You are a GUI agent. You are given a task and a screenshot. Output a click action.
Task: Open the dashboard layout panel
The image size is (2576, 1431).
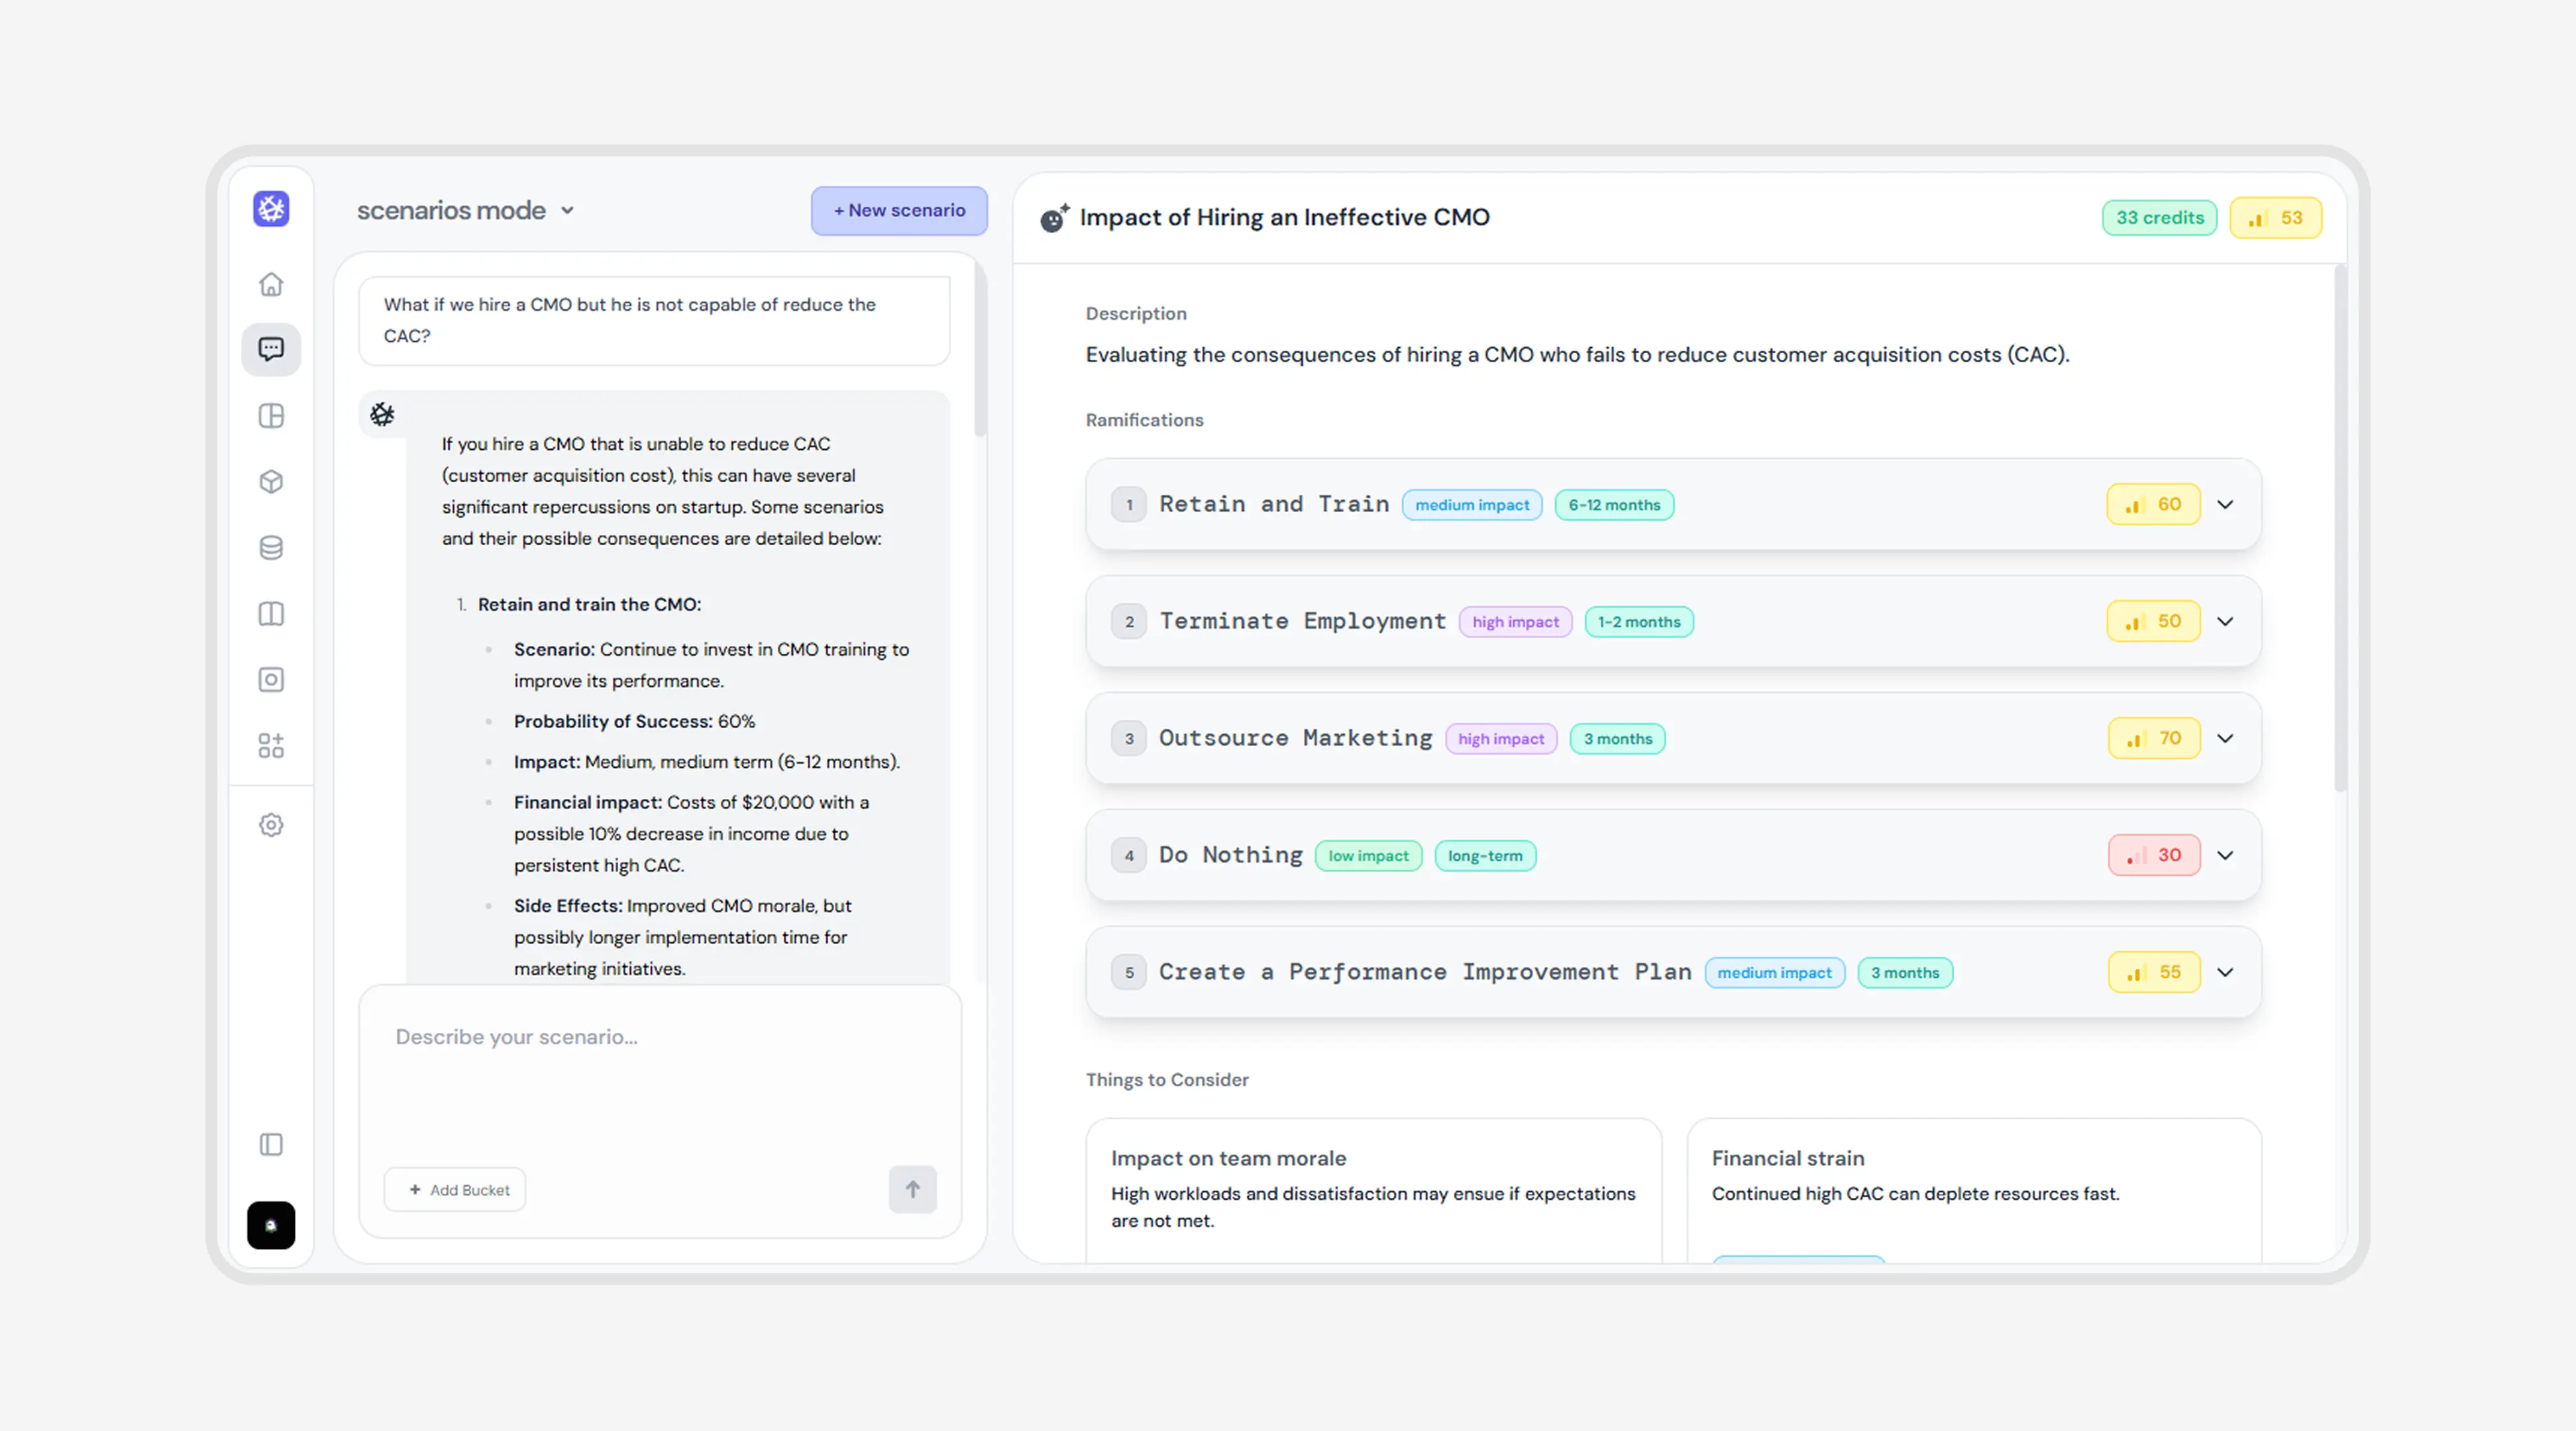tap(271, 415)
